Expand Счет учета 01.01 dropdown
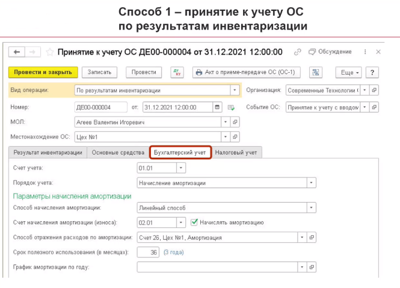 coord(181,168)
